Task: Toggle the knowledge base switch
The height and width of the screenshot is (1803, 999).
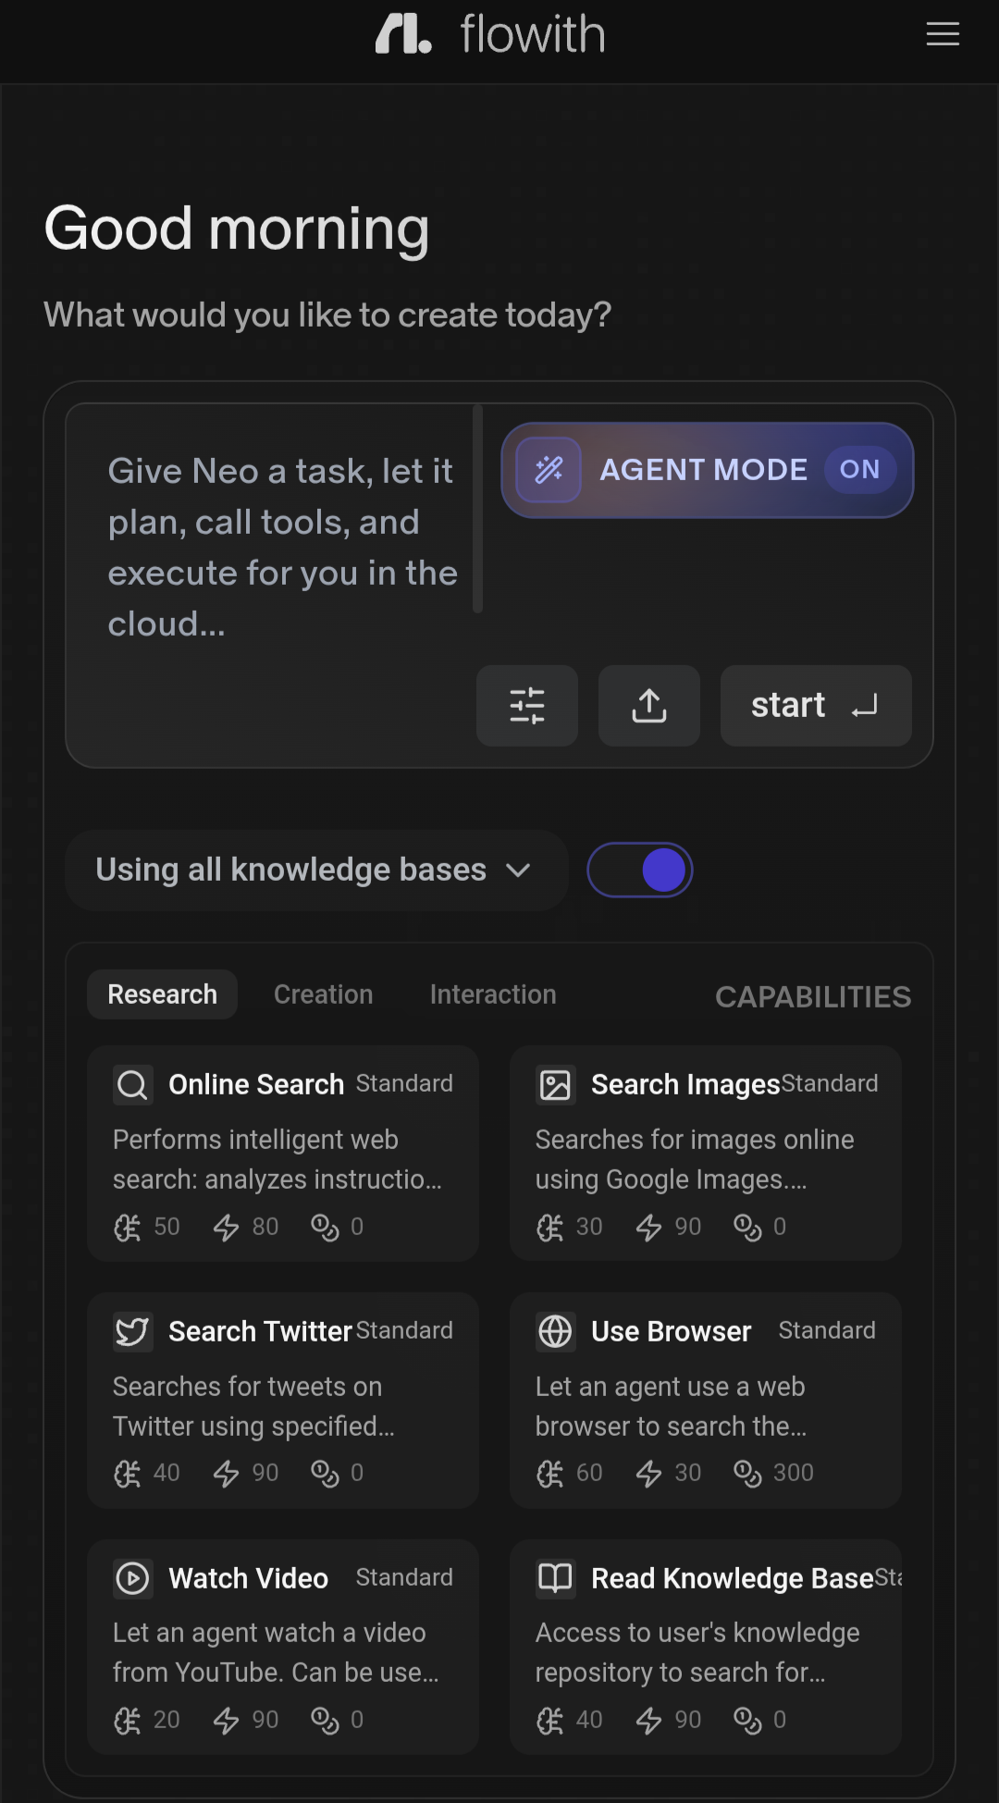Action: [640, 871]
